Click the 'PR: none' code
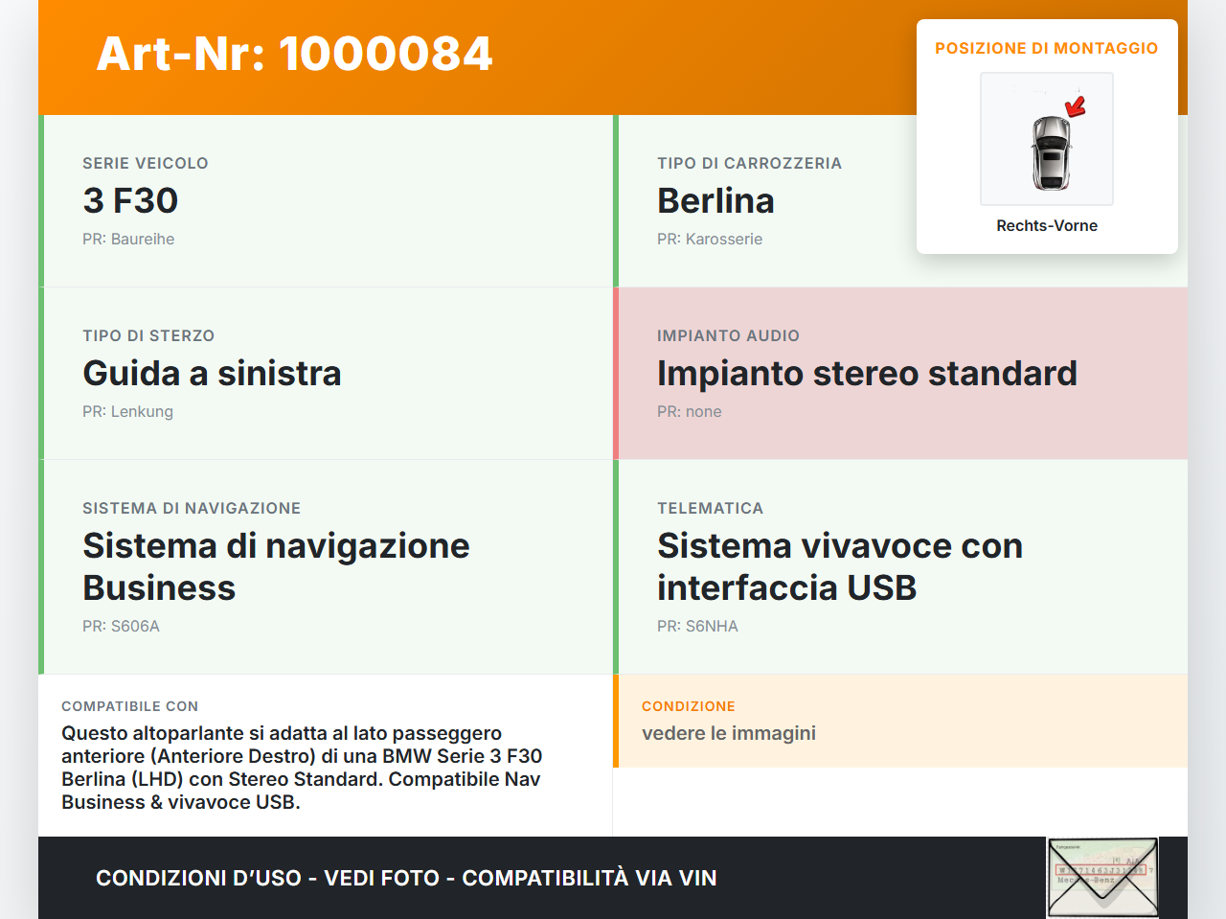The image size is (1226, 919). tap(690, 411)
